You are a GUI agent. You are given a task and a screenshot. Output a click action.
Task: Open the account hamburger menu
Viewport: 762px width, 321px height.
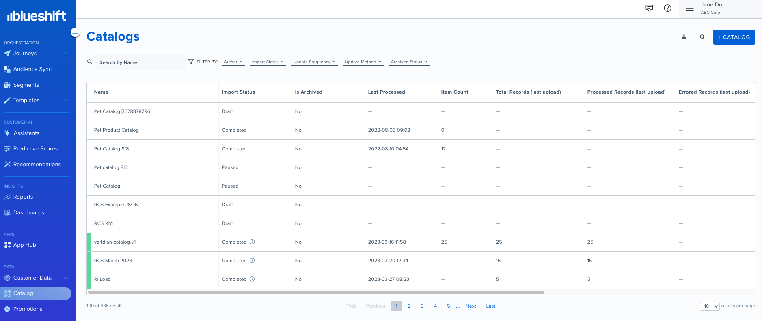[x=690, y=8]
